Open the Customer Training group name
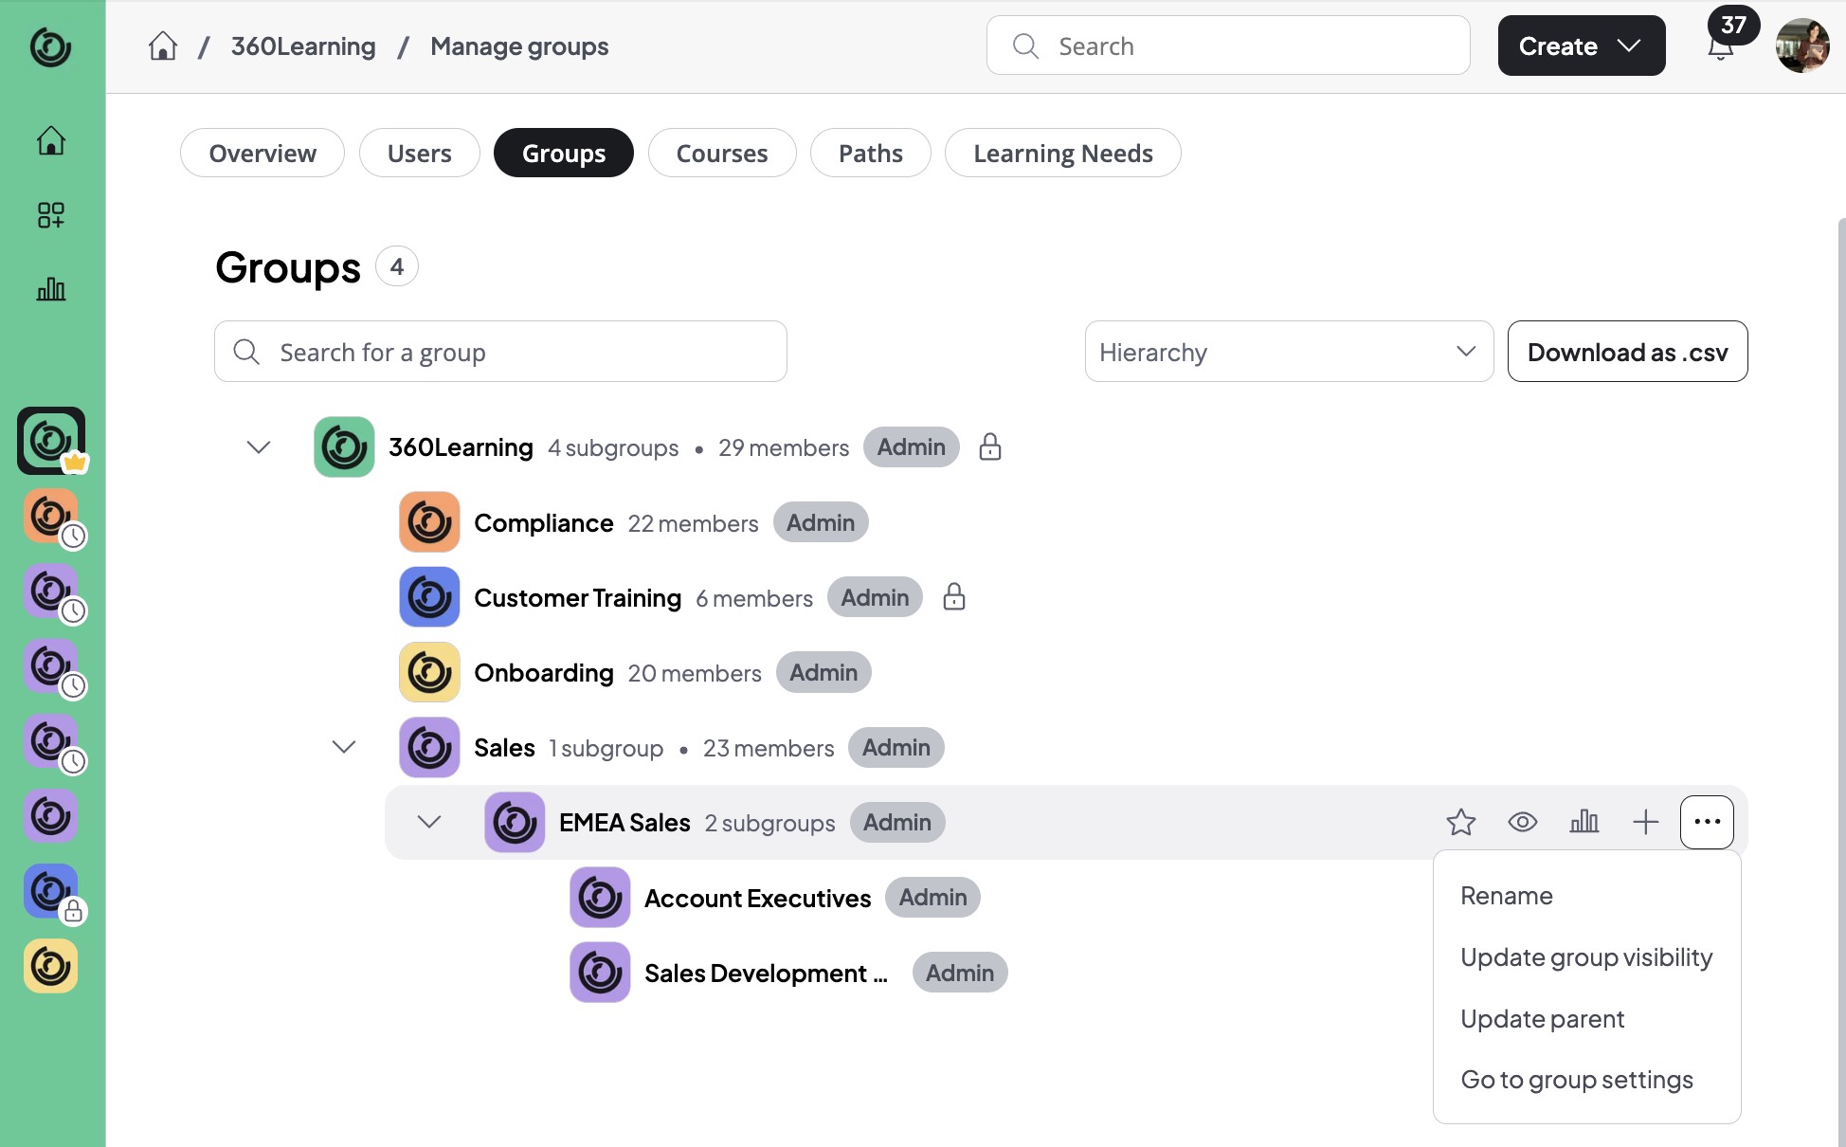Screen dimensions: 1846x1147 (x=578, y=598)
